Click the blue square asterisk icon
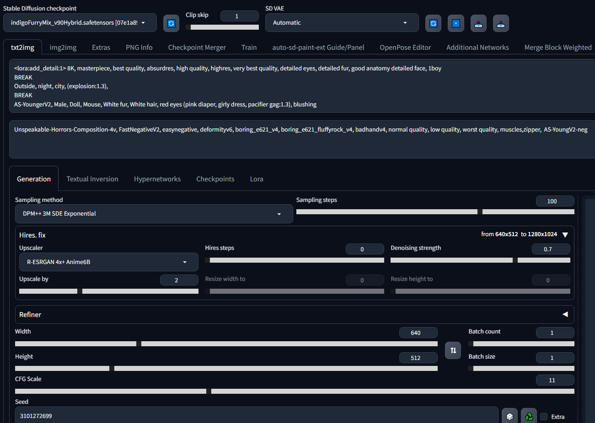This screenshot has width=595, height=423. (456, 23)
